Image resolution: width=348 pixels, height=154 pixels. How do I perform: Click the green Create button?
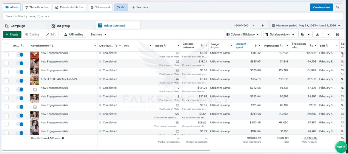[12, 34]
